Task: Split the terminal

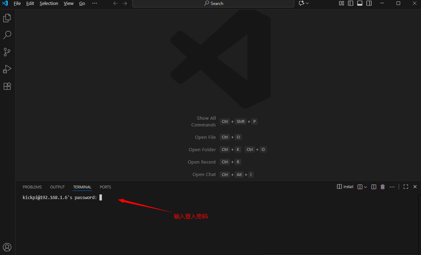Action: coord(374,187)
